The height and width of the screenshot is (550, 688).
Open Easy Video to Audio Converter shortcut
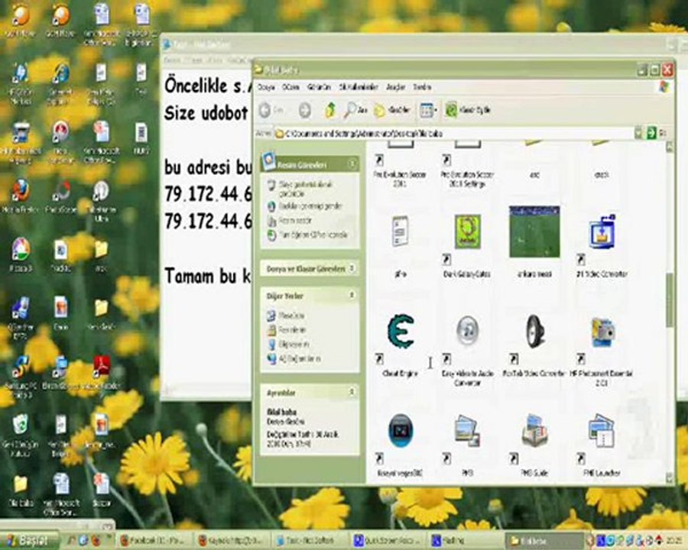tap(467, 332)
